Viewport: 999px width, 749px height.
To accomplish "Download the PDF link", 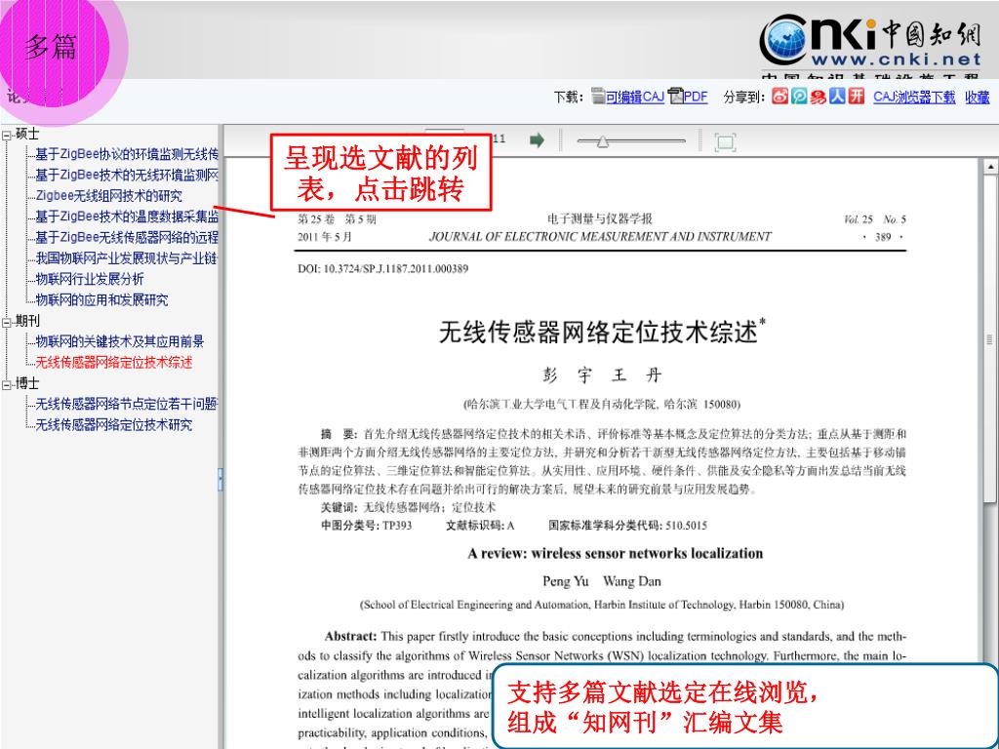I will click(695, 97).
